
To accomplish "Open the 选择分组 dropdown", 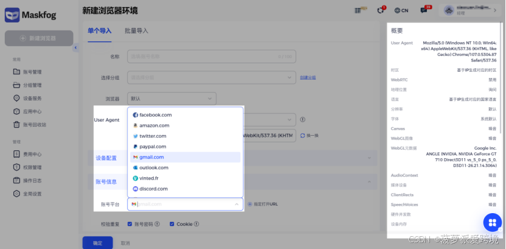I will [x=212, y=77].
